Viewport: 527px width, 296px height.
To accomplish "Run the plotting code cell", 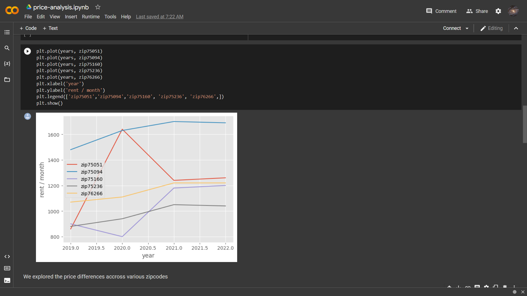I will point(27,51).
